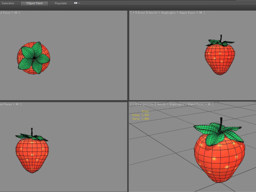The image size is (256, 192).
Task: Open Perspective viewport Smooth + Highlights shading menu
Action: 184,105
